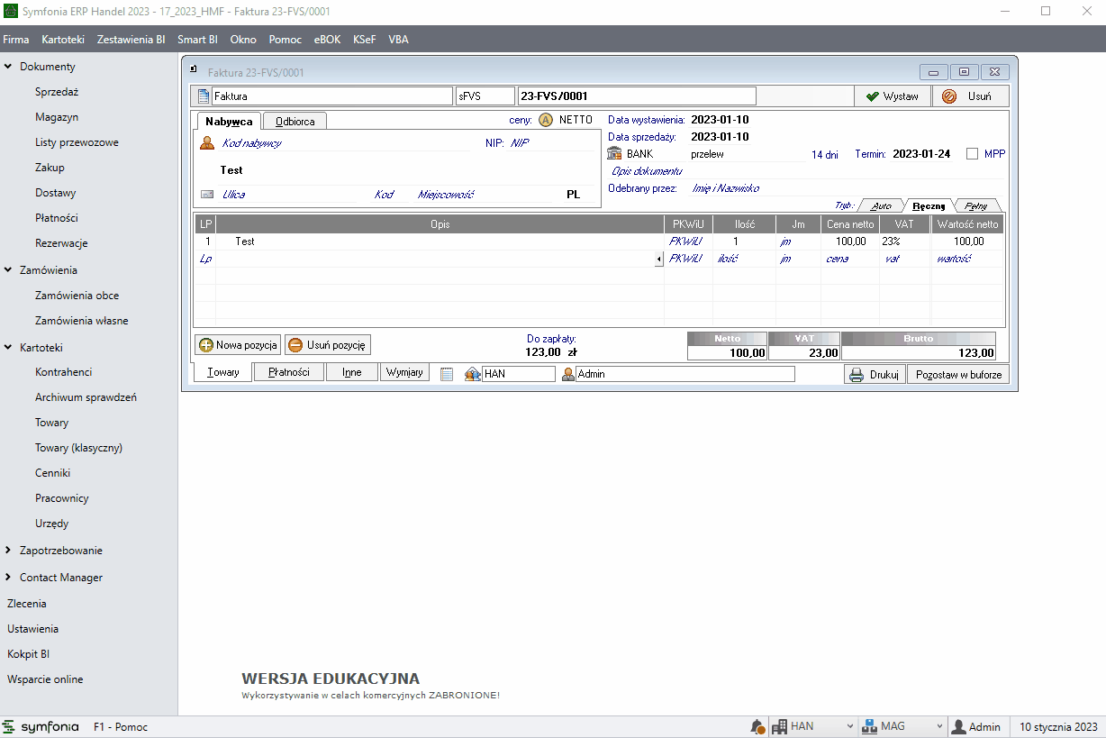Collapse the Dokumenty tree section
This screenshot has width=1106, height=738.
tap(8, 67)
